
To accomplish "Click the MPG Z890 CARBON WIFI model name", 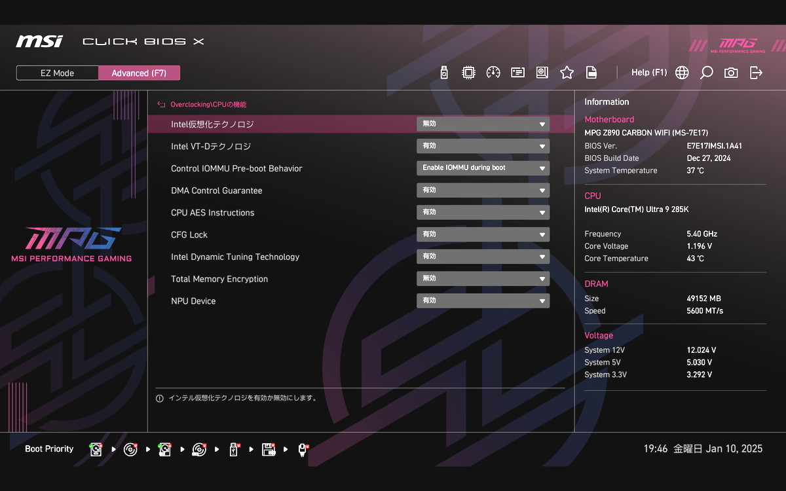I will pos(646,133).
